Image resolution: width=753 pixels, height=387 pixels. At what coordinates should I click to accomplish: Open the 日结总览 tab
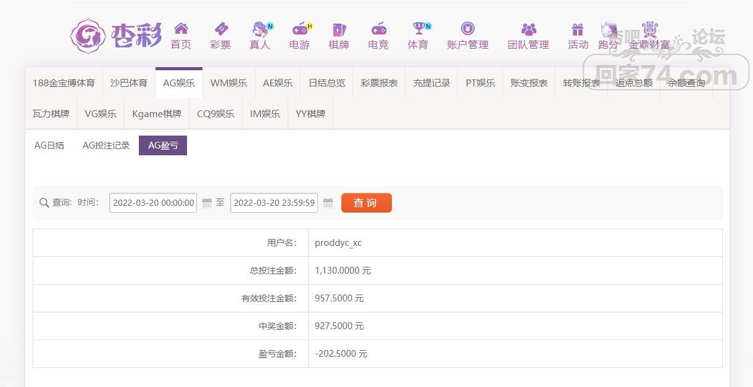(327, 83)
